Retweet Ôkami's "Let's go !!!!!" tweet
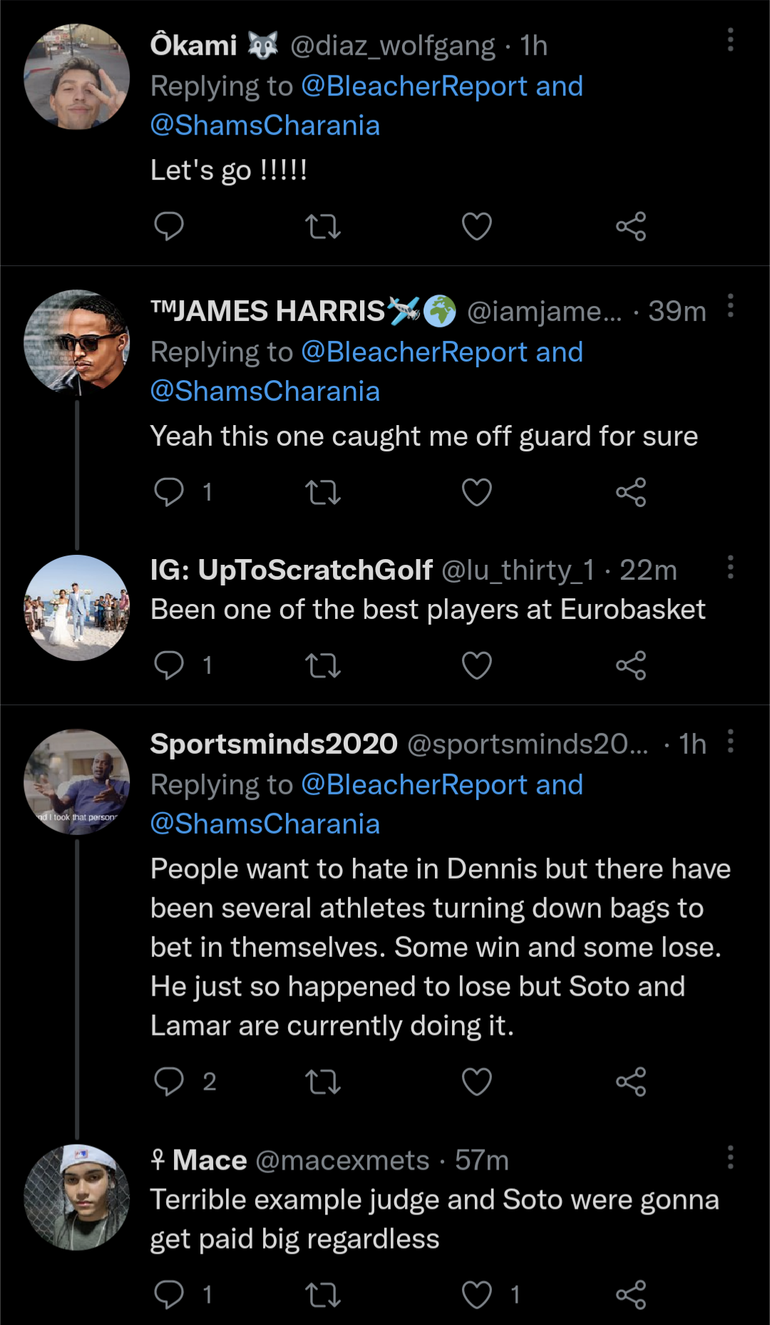 (322, 227)
